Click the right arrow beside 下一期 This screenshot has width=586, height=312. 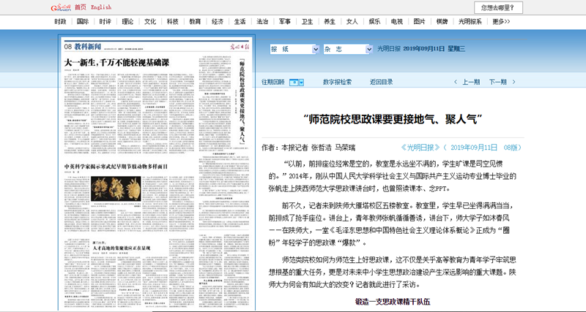(512, 82)
